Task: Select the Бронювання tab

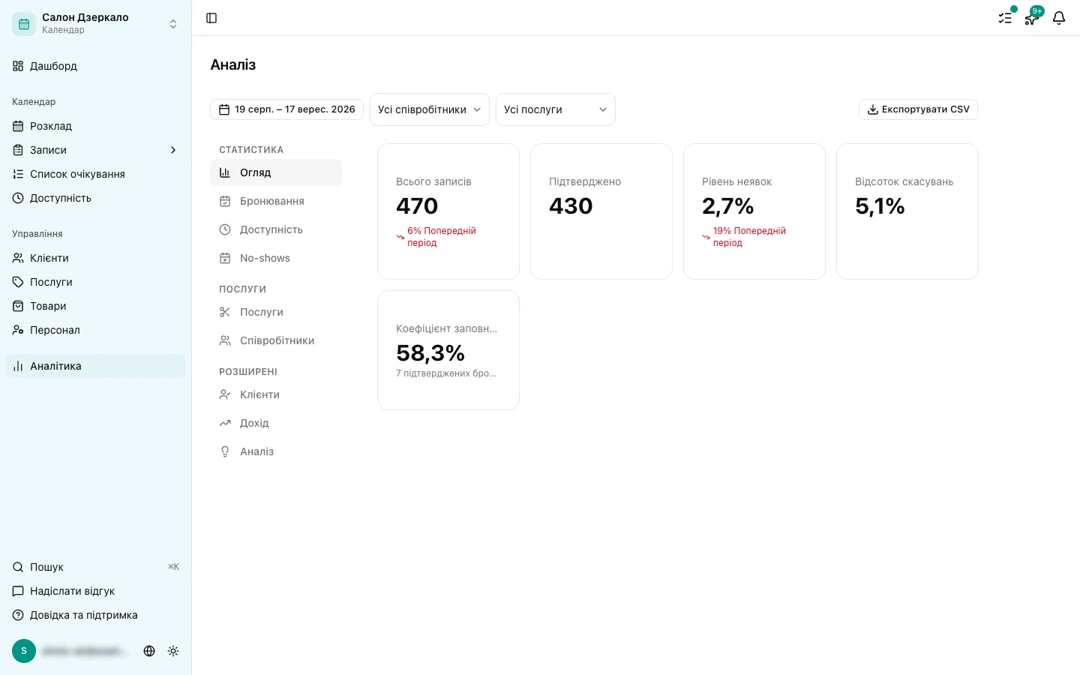Action: coord(276,201)
